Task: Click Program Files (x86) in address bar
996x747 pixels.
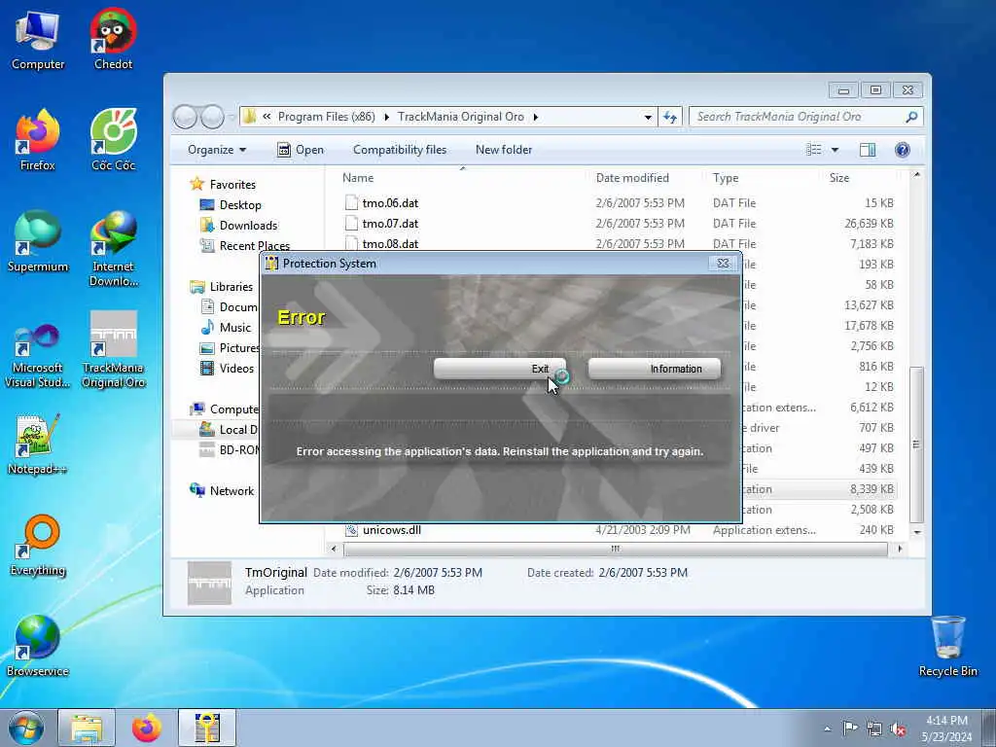Action: [x=326, y=117]
